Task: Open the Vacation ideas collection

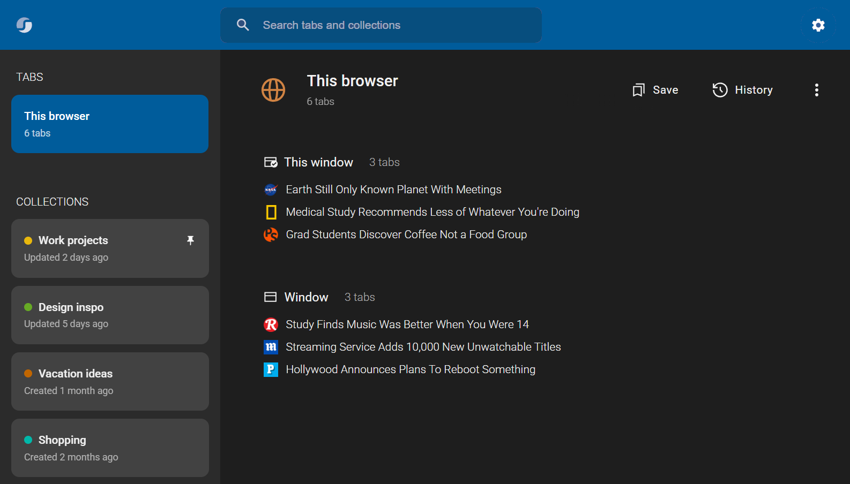Action: [x=110, y=381]
